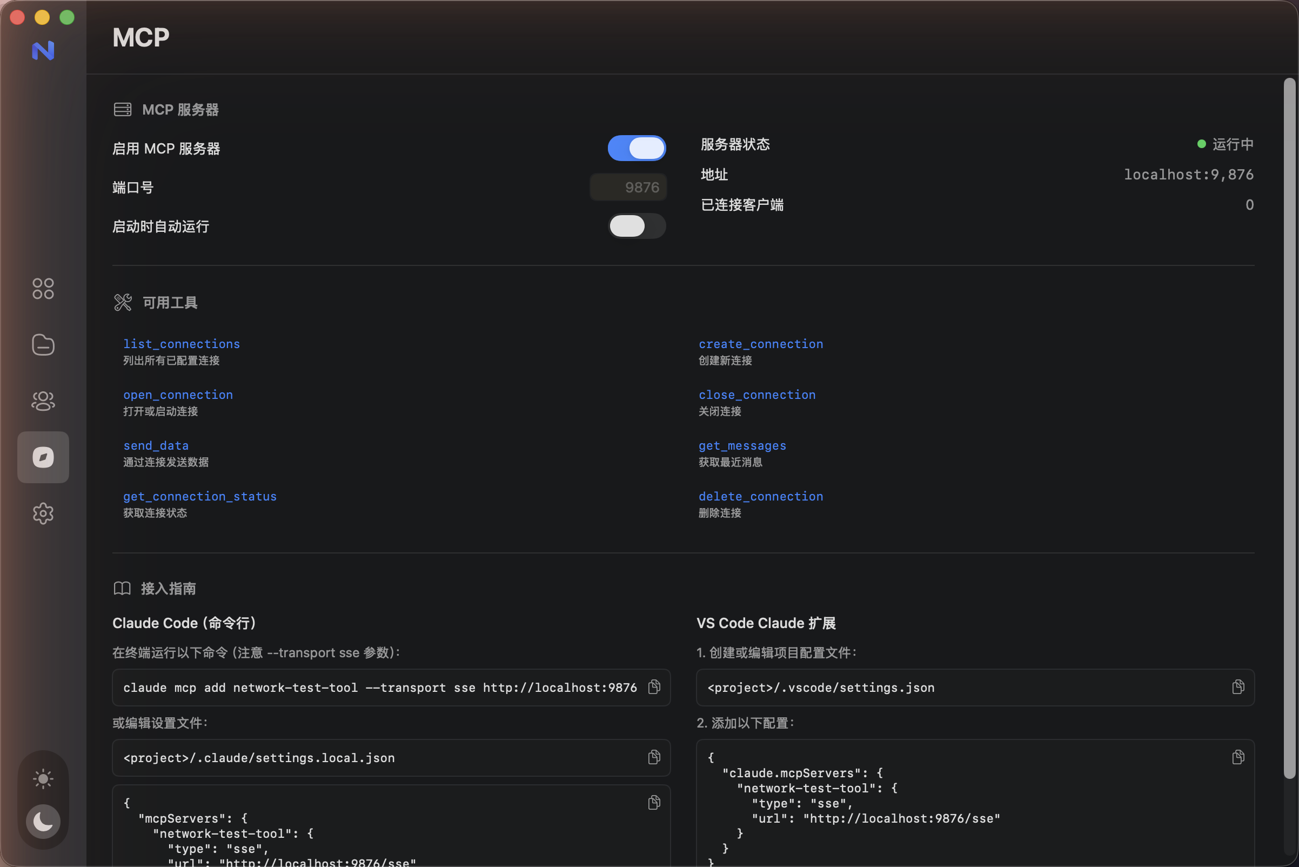
Task: Click the green zoom window button
Action: click(67, 17)
